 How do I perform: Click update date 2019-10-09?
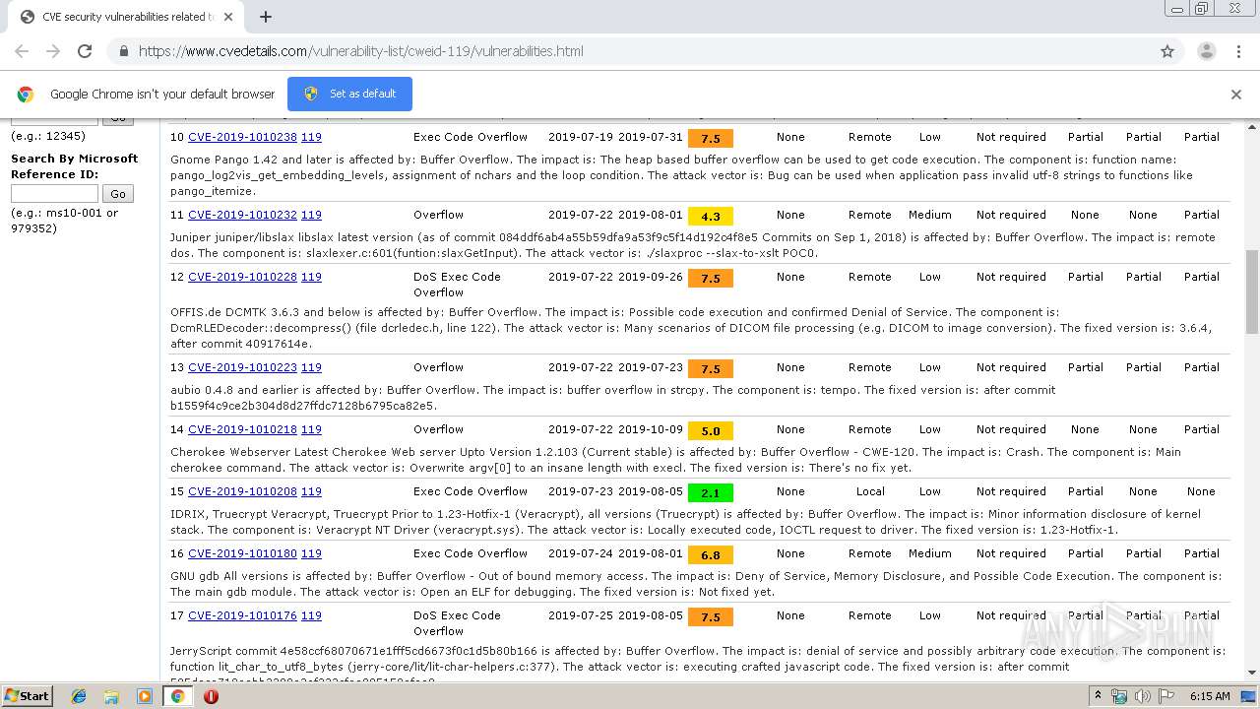tap(651, 429)
